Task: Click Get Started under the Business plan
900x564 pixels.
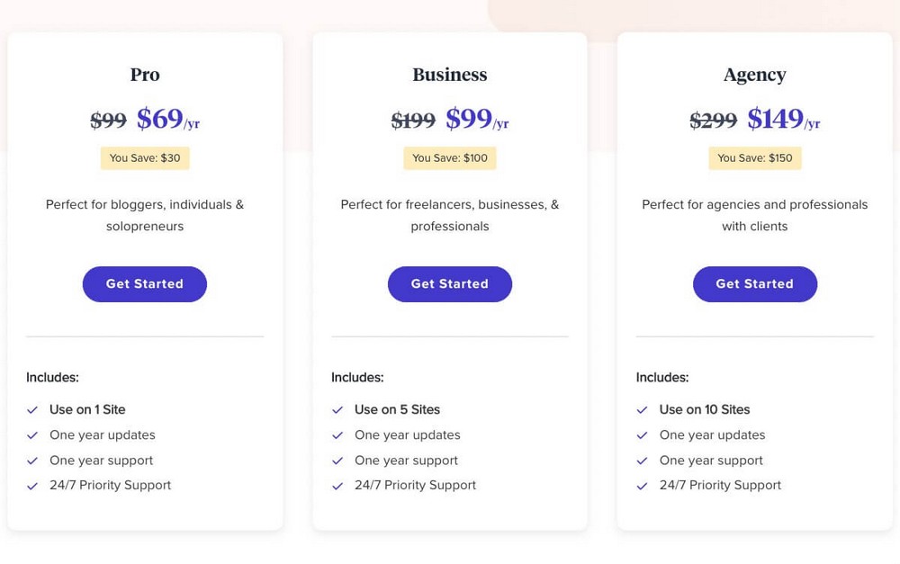Action: point(450,284)
